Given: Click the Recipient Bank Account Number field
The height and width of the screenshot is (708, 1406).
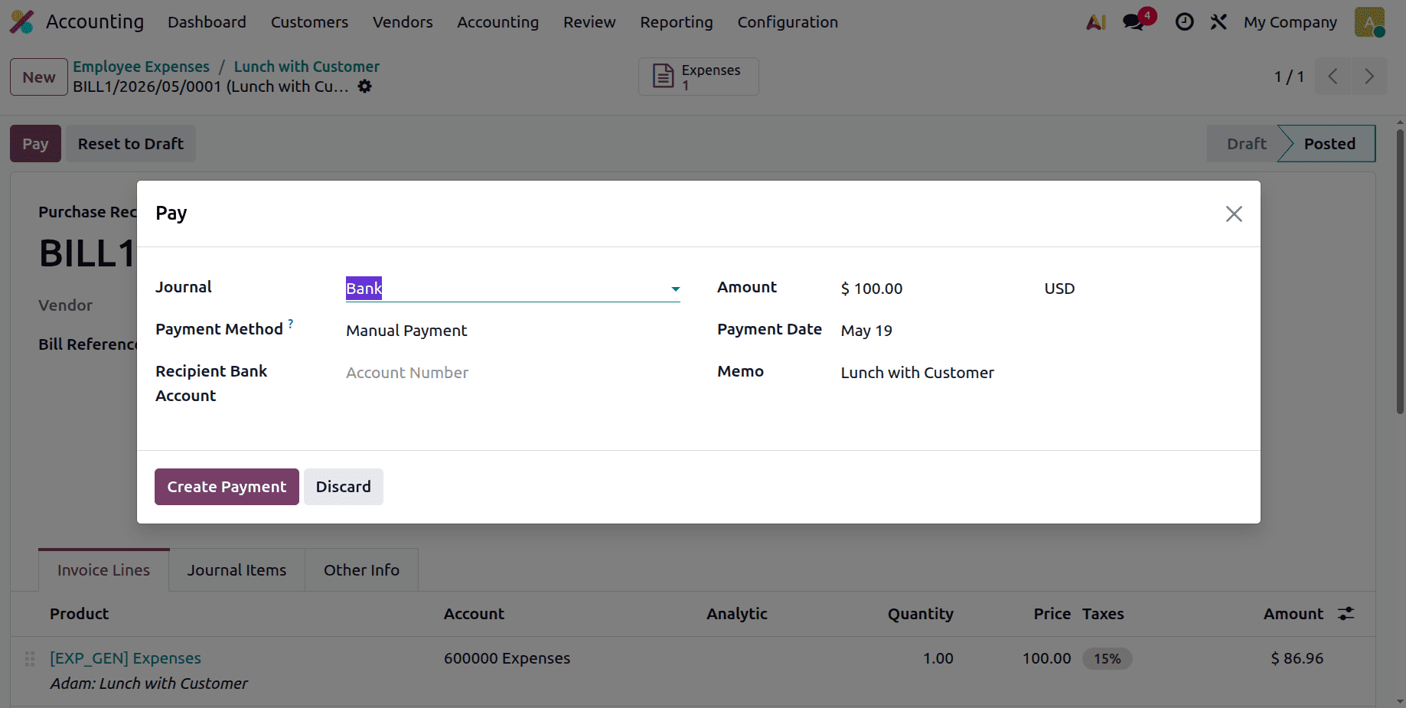Looking at the screenshot, I should tap(513, 373).
